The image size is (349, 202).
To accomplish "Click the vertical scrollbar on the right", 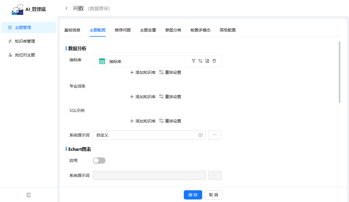I will (340, 72).
